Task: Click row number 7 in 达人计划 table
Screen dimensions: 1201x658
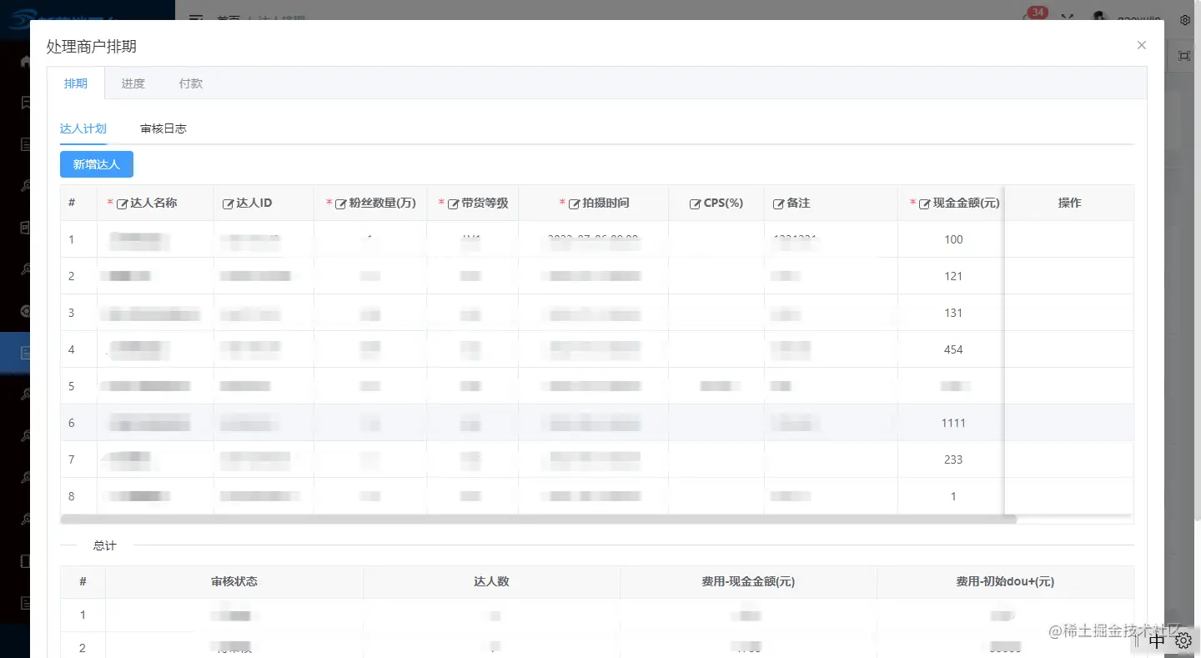Action: click(72, 460)
